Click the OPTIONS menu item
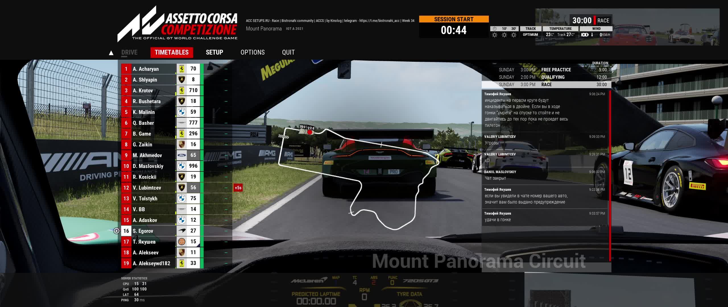The height and width of the screenshot is (307, 728). tap(253, 52)
